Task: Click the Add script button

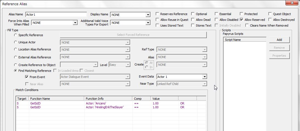Action: (x=279, y=40)
